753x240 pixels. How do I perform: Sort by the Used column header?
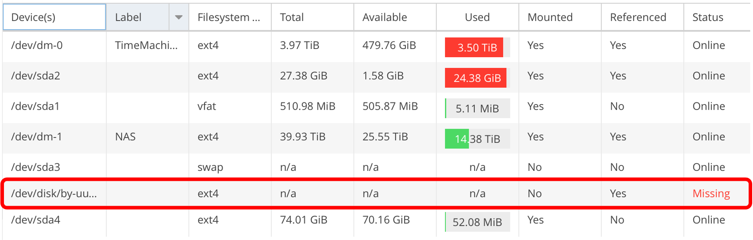click(477, 17)
